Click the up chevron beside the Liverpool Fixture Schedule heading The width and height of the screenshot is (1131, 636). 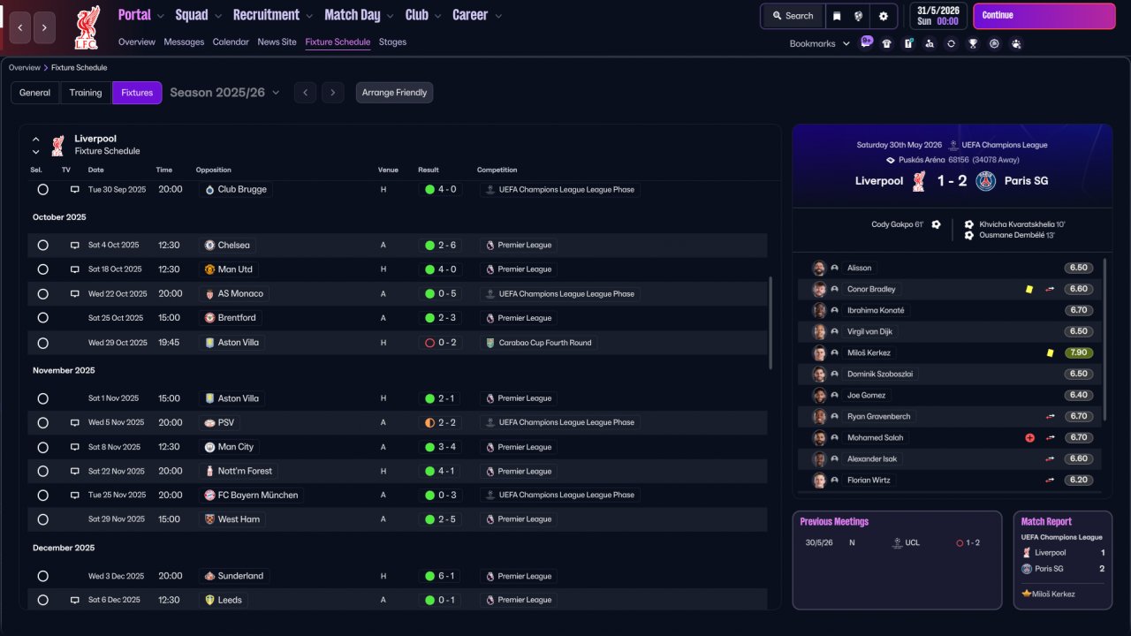pyautogui.click(x=36, y=139)
